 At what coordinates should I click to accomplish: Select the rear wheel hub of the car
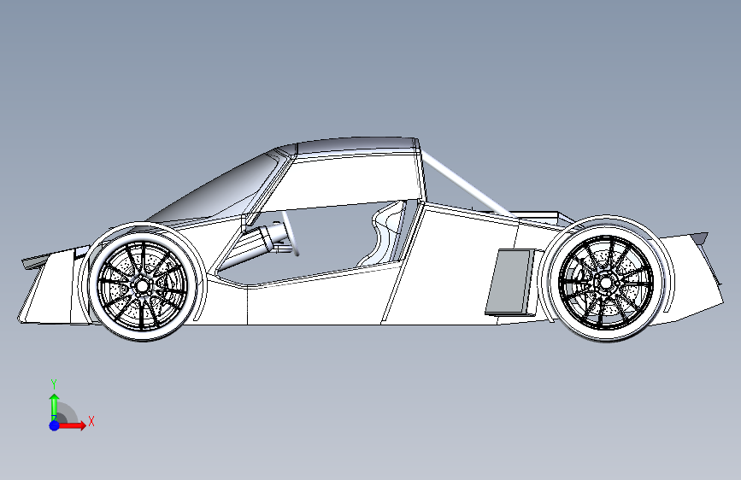(x=605, y=283)
